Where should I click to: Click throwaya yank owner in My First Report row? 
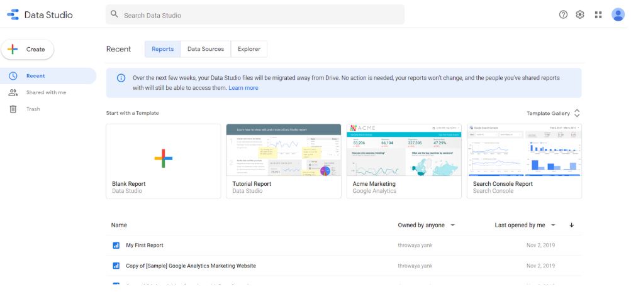coord(415,245)
